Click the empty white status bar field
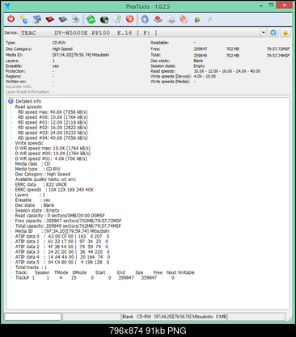 33,317
